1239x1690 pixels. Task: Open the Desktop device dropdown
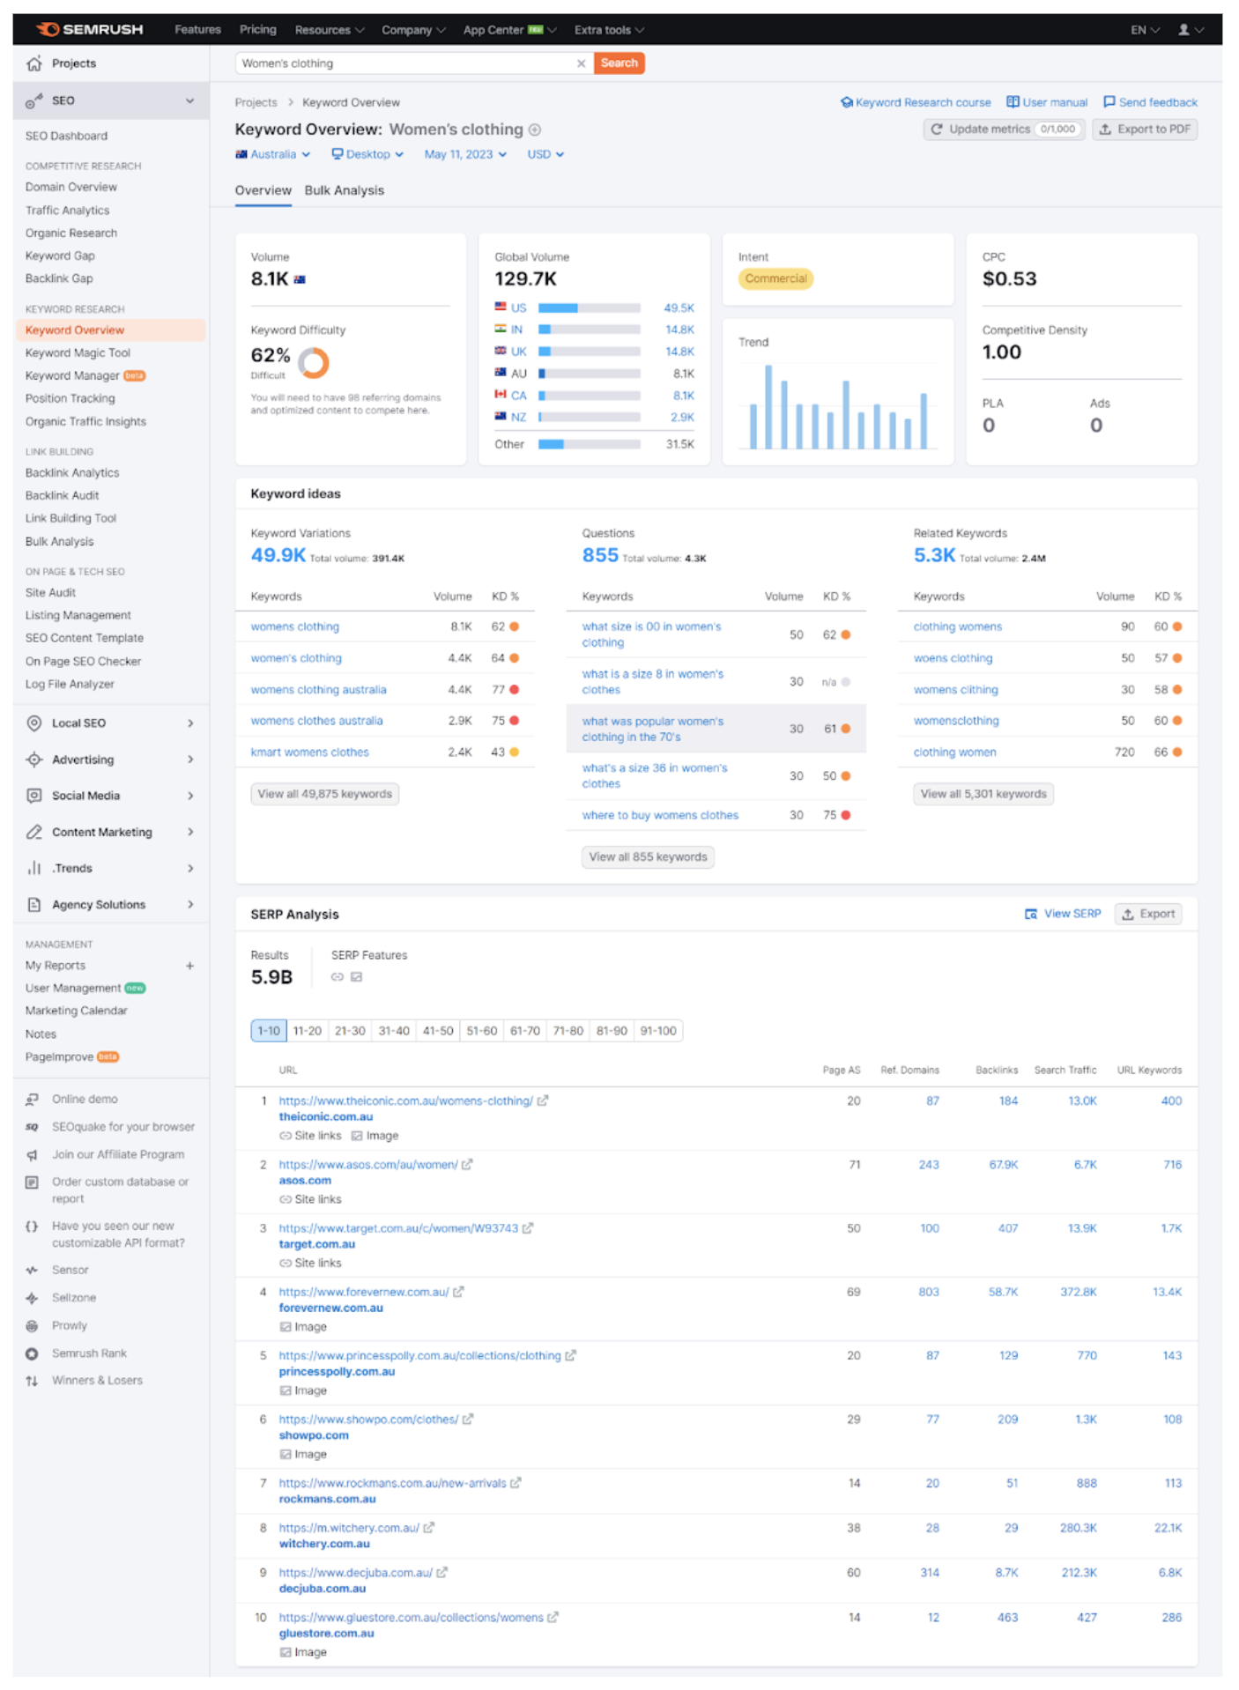(367, 154)
